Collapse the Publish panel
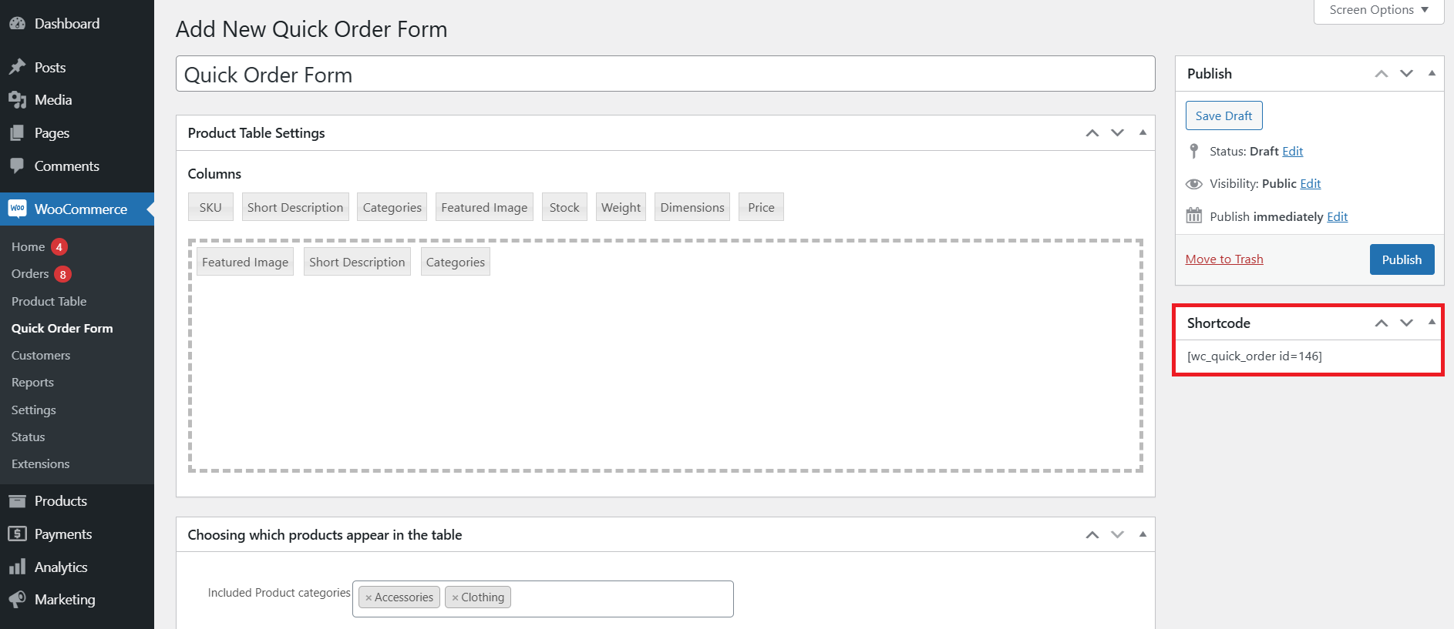 coord(1432,74)
